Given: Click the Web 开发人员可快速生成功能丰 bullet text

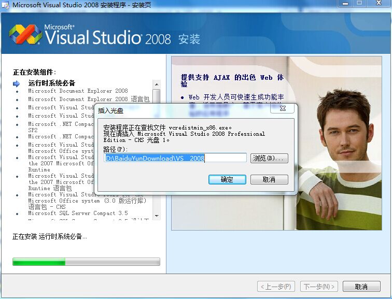Looking at the screenshot, I should (x=236, y=97).
